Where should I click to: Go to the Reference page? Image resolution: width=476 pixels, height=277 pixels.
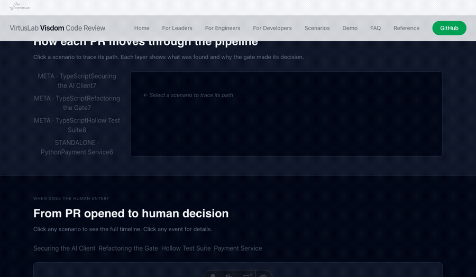coord(406,28)
